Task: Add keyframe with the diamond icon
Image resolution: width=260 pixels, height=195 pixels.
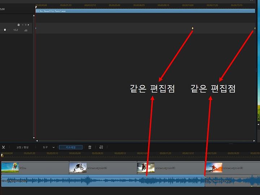Action: pos(26,25)
